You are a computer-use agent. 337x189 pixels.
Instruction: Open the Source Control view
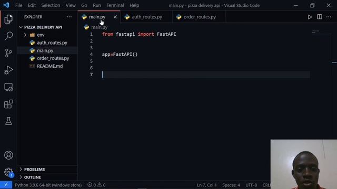[x=8, y=53]
